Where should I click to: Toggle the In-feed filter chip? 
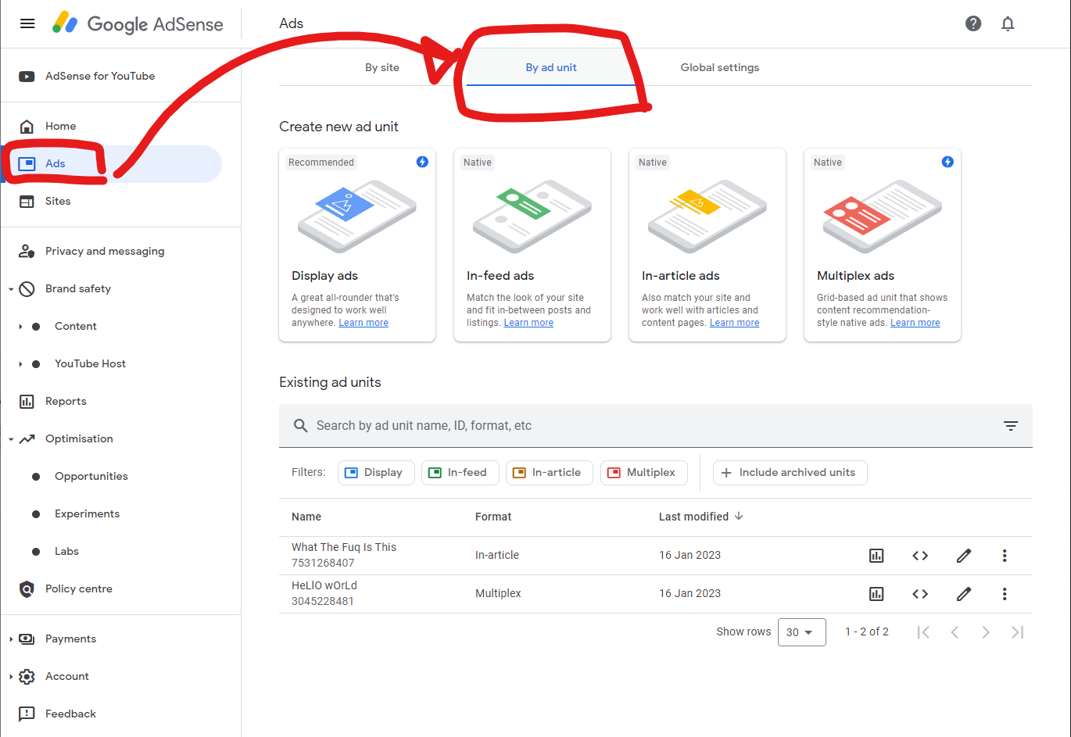click(x=460, y=473)
